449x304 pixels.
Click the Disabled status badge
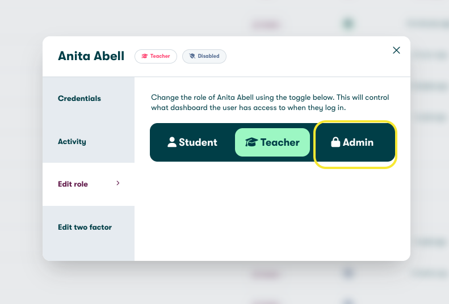pyautogui.click(x=204, y=56)
